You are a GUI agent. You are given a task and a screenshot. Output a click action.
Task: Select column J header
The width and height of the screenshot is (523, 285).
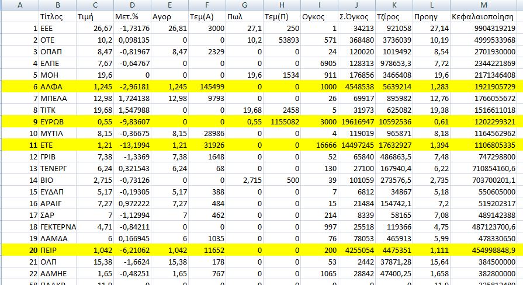[x=356, y=5]
